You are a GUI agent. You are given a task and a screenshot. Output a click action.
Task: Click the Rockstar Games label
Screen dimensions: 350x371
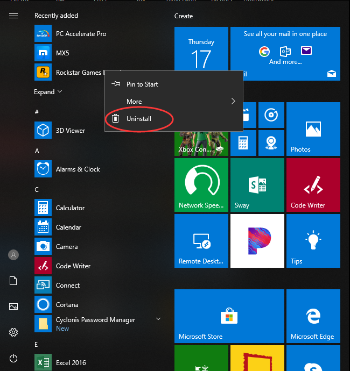point(80,73)
